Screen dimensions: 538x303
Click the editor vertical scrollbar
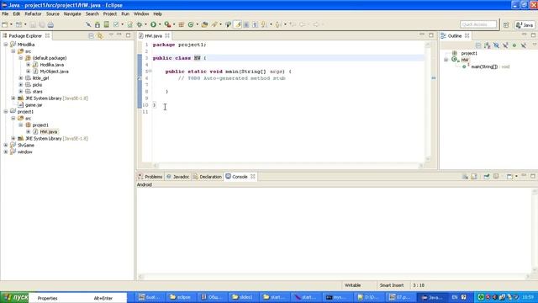428,102
